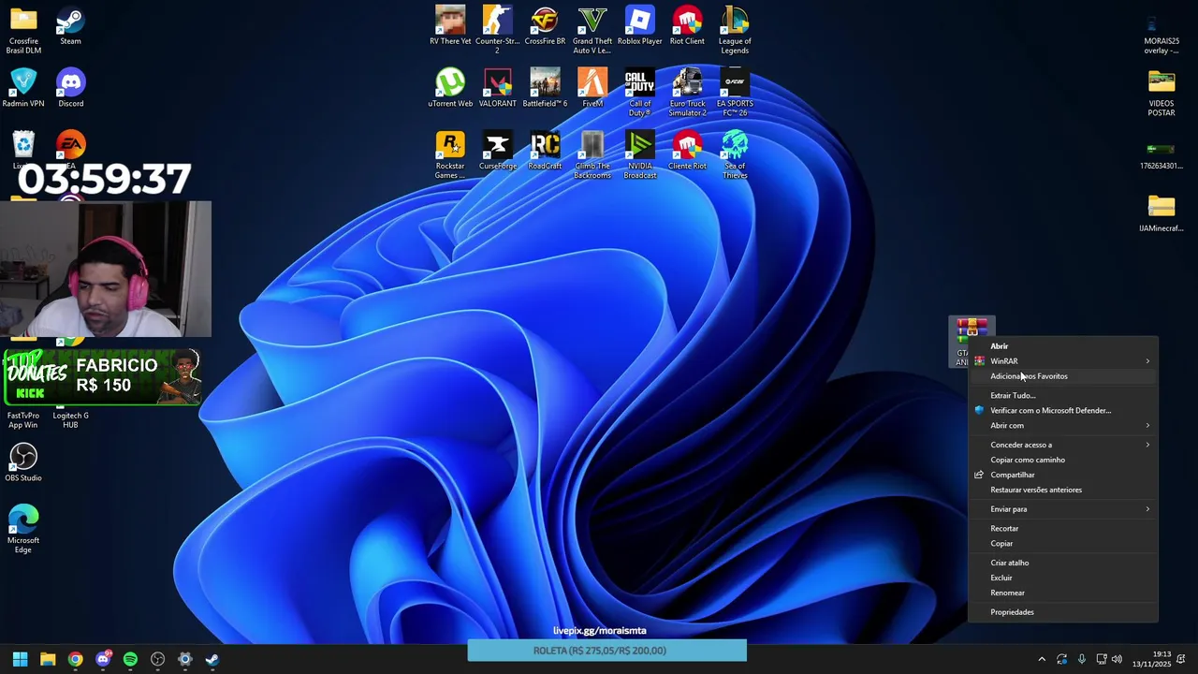Select the VALORANT desktop icon
Viewport: 1198px width, 674px height.
click(497, 89)
